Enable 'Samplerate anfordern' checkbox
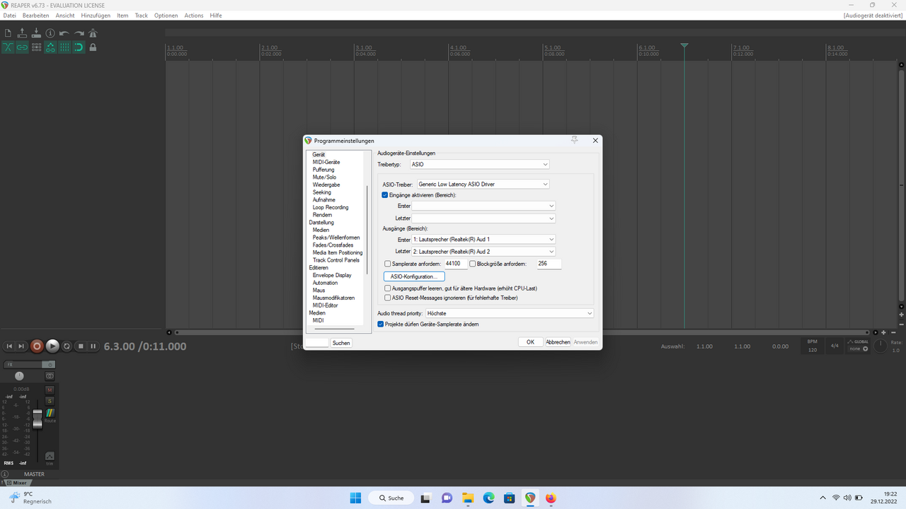This screenshot has height=509, width=906. pos(387,264)
